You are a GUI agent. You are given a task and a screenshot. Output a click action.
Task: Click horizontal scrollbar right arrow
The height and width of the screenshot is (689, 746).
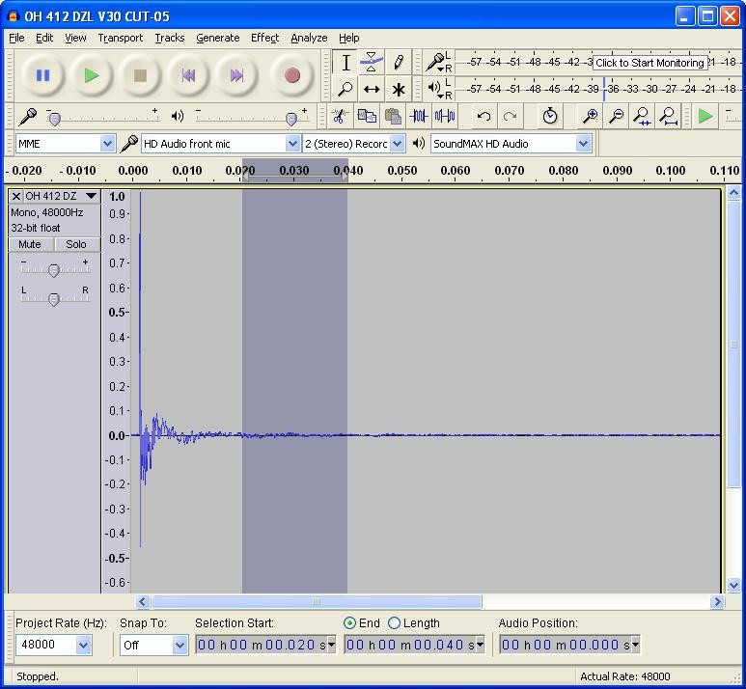click(716, 602)
